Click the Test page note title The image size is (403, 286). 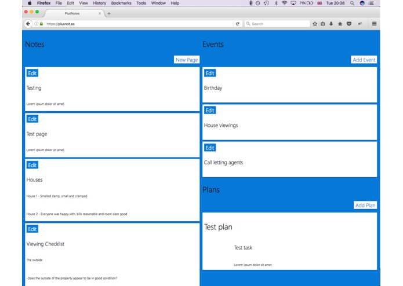coord(37,134)
